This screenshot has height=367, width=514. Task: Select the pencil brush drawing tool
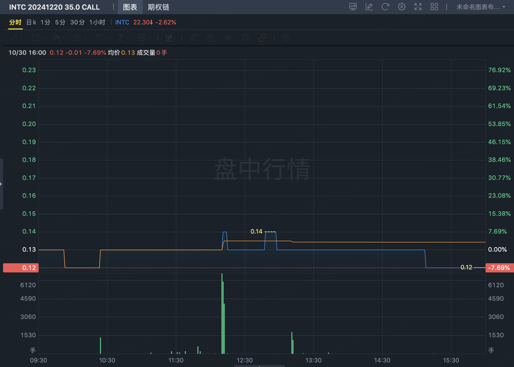tap(194, 38)
